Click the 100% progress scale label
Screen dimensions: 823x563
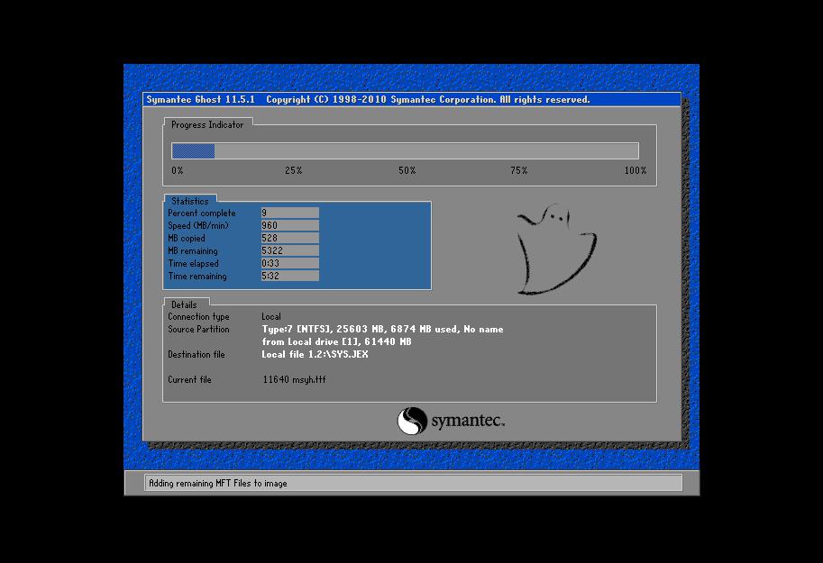point(636,170)
